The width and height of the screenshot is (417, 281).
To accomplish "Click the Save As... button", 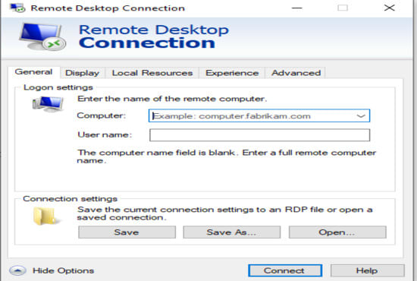I will click(232, 232).
